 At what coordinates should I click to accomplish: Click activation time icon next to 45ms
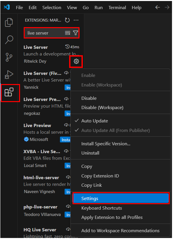tap(67, 47)
